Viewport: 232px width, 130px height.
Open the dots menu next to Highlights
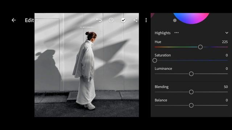coord(177,33)
